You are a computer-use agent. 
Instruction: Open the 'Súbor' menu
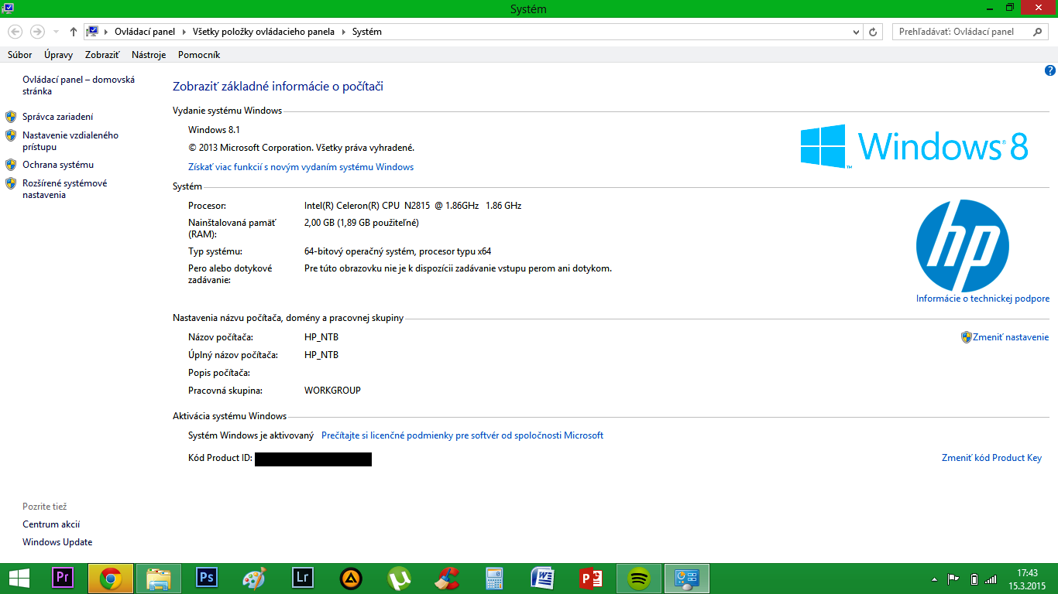point(19,55)
